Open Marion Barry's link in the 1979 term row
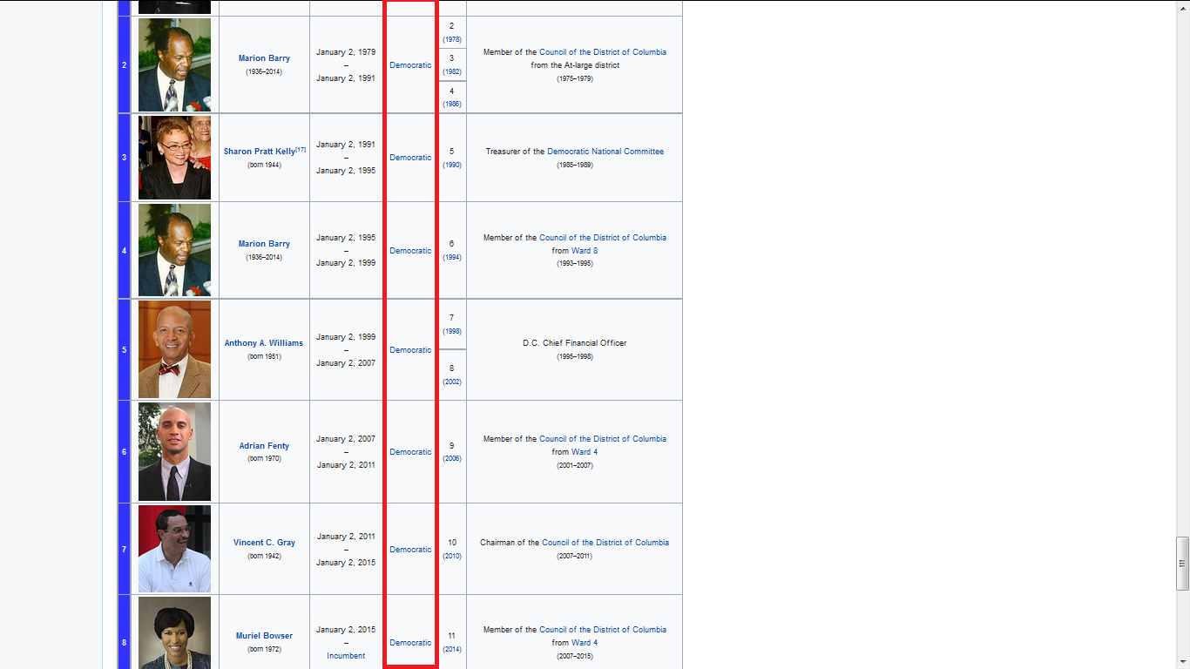 coord(264,58)
